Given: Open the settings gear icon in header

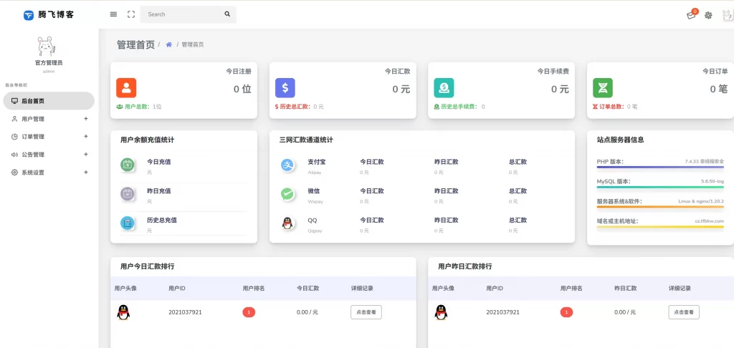Looking at the screenshot, I should coord(708,15).
